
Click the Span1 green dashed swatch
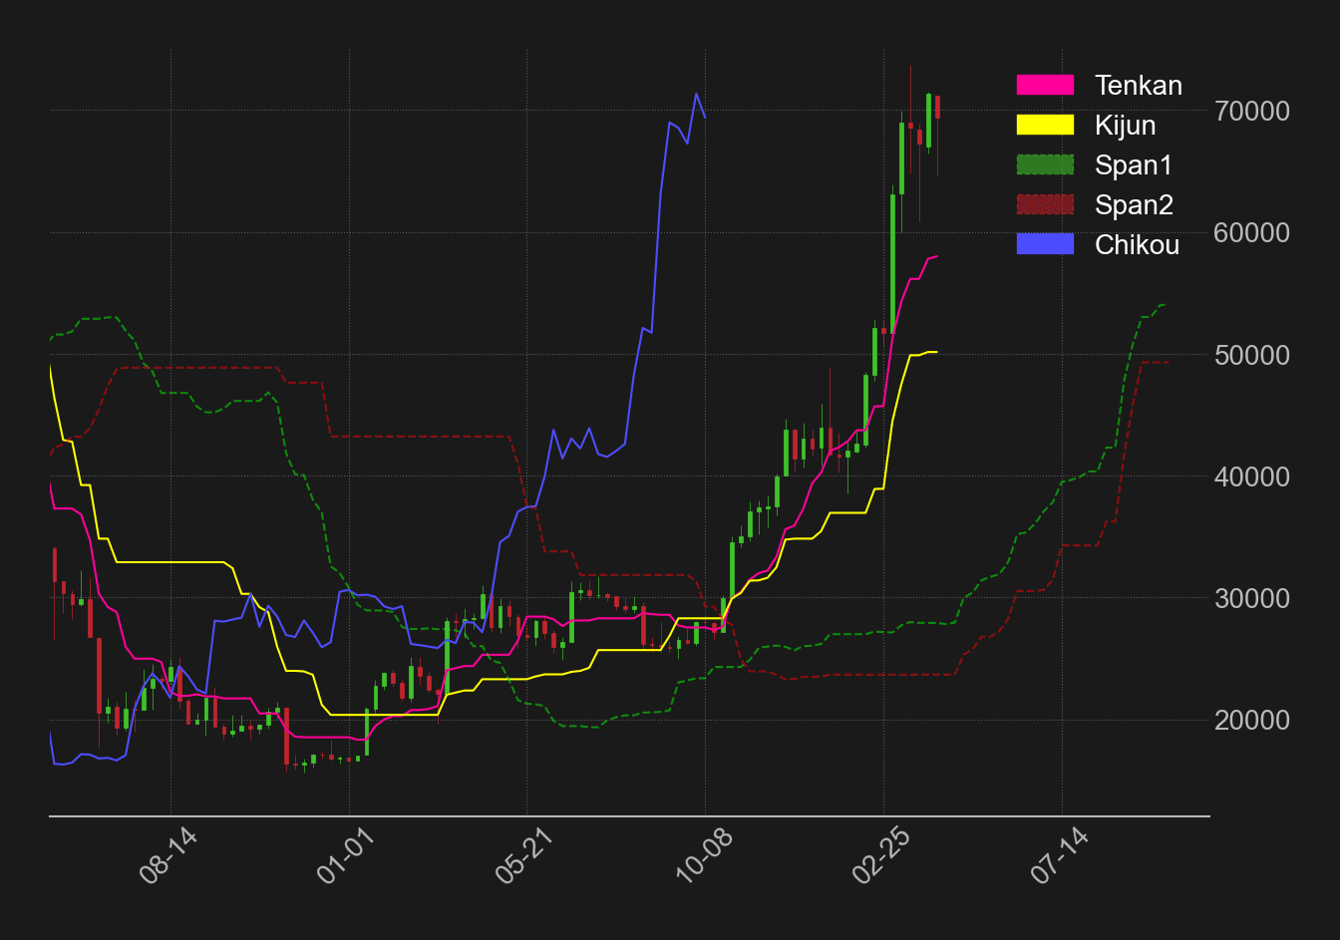[x=1045, y=165]
